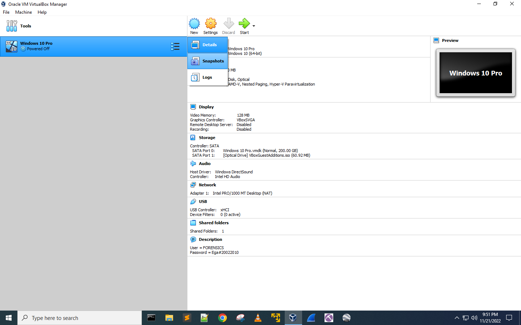Click the volume speaker tray icon
Screen dimensions: 521x325
pyautogui.click(x=474, y=318)
